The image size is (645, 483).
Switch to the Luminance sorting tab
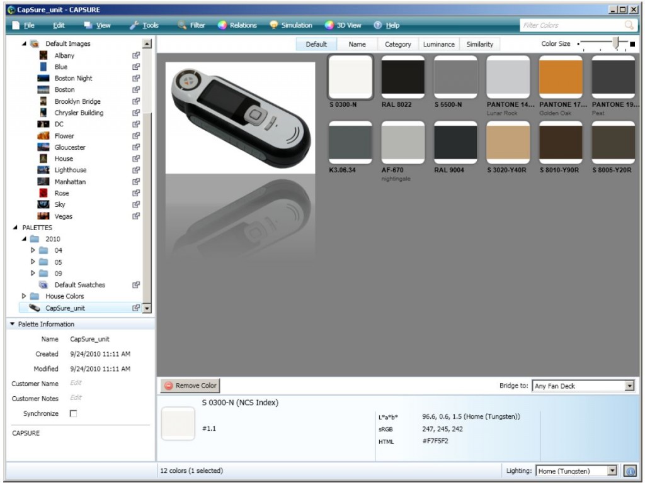[439, 45]
